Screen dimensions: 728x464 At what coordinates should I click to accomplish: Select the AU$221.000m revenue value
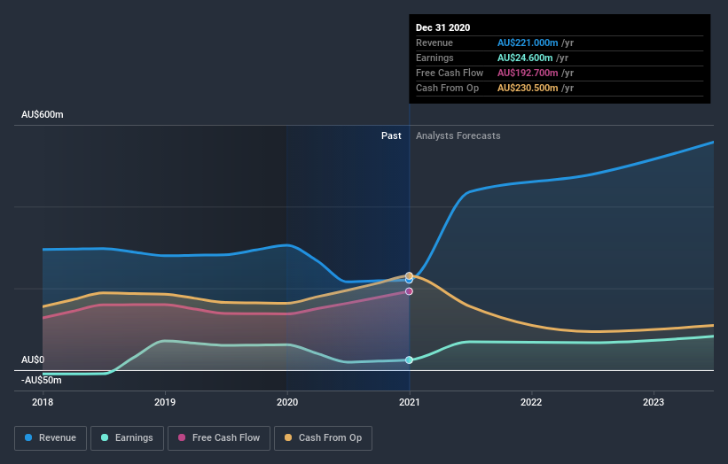click(528, 43)
